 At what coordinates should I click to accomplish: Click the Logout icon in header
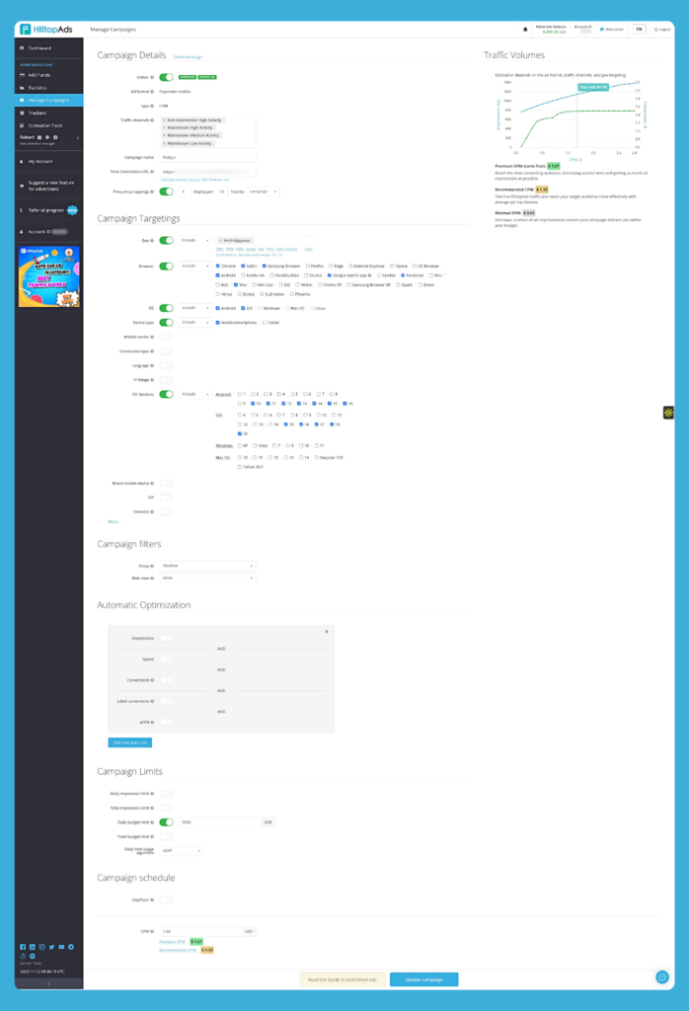coord(661,30)
